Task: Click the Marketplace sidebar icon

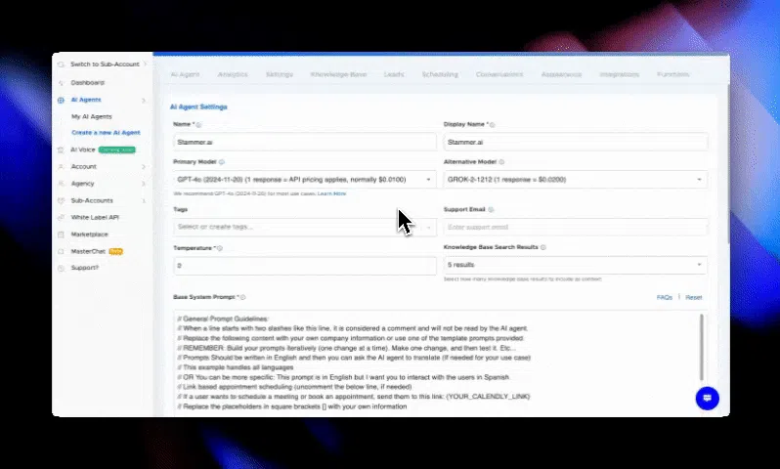Action: click(x=61, y=234)
